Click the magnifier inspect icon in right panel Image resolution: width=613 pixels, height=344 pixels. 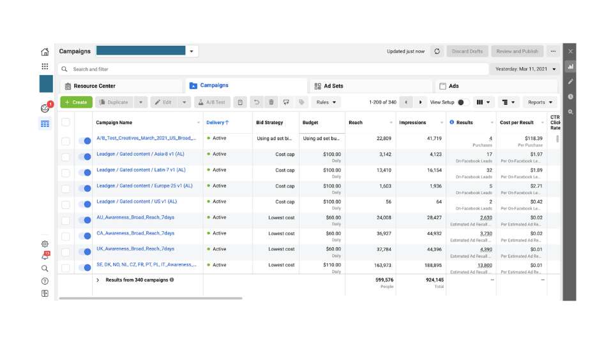[570, 112]
